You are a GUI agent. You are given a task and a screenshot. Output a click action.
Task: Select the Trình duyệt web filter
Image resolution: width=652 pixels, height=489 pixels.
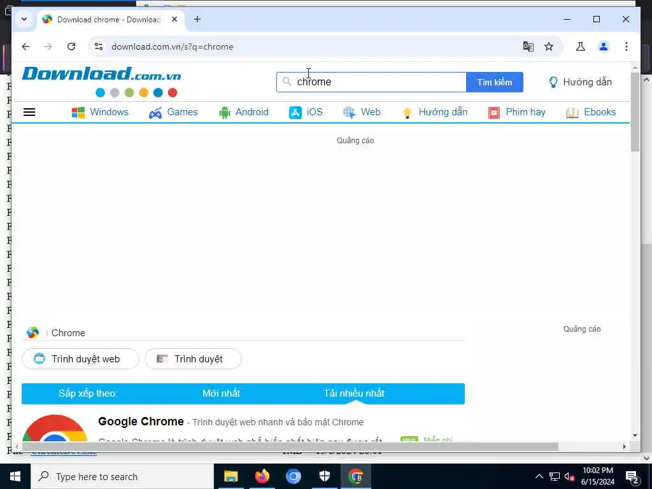point(80,359)
